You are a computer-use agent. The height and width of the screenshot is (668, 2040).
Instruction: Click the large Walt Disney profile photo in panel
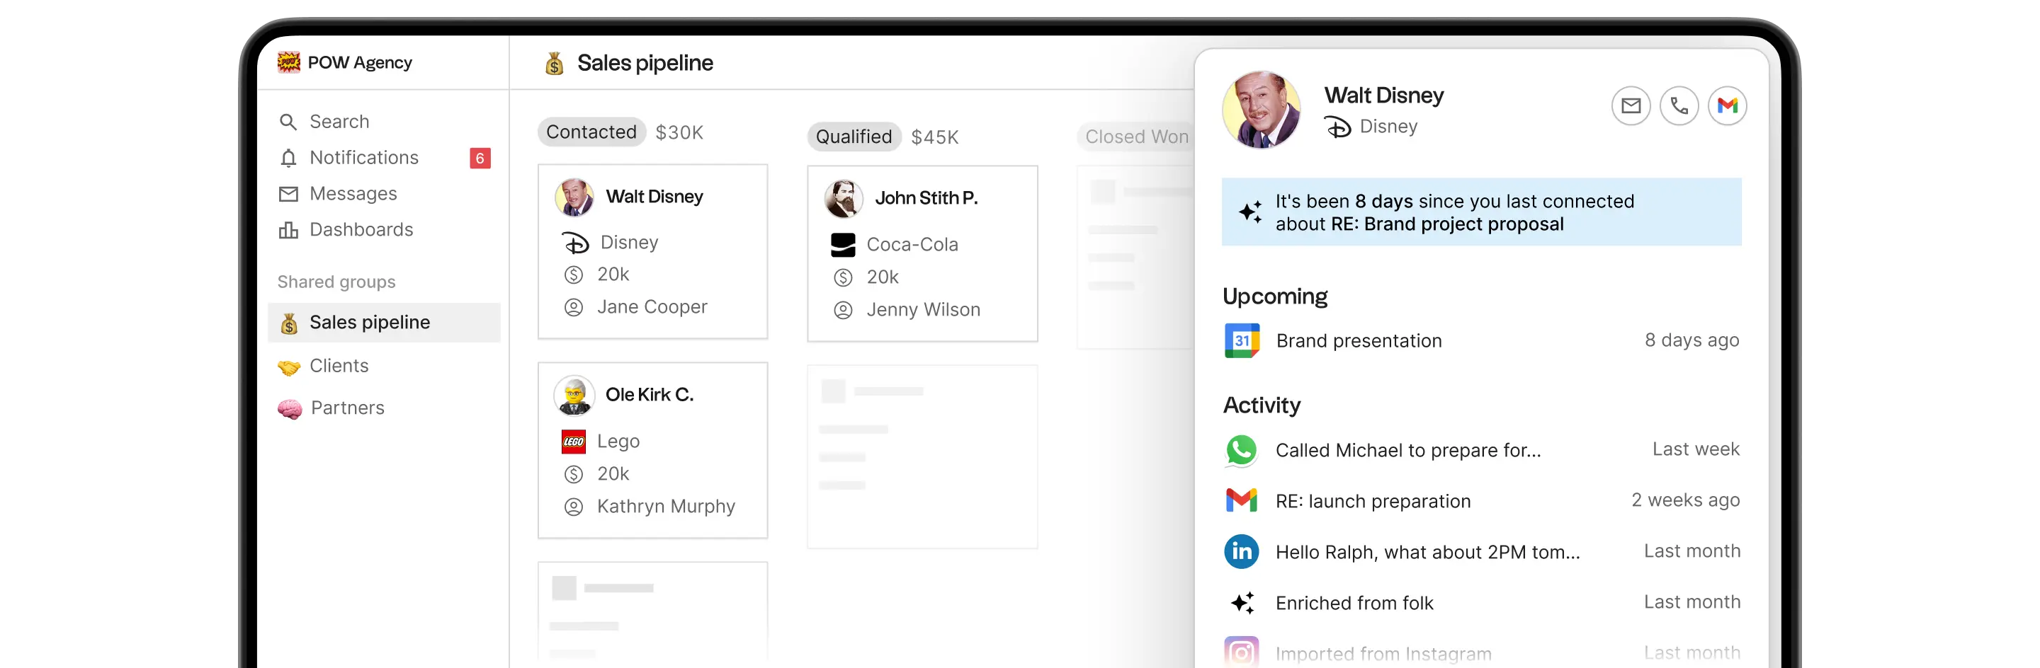1262,110
